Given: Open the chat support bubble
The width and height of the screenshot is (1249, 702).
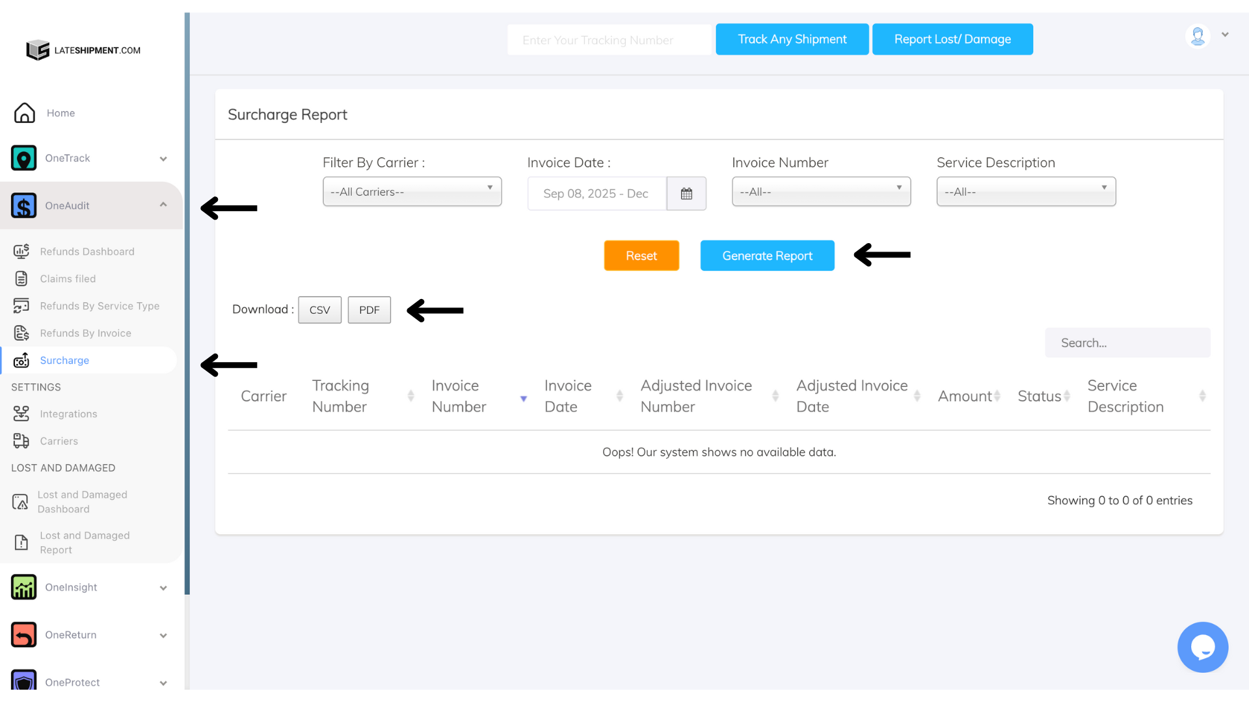Looking at the screenshot, I should (1202, 647).
